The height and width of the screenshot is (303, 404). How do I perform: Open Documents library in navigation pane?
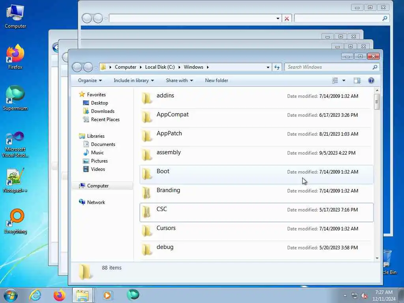[x=103, y=144]
